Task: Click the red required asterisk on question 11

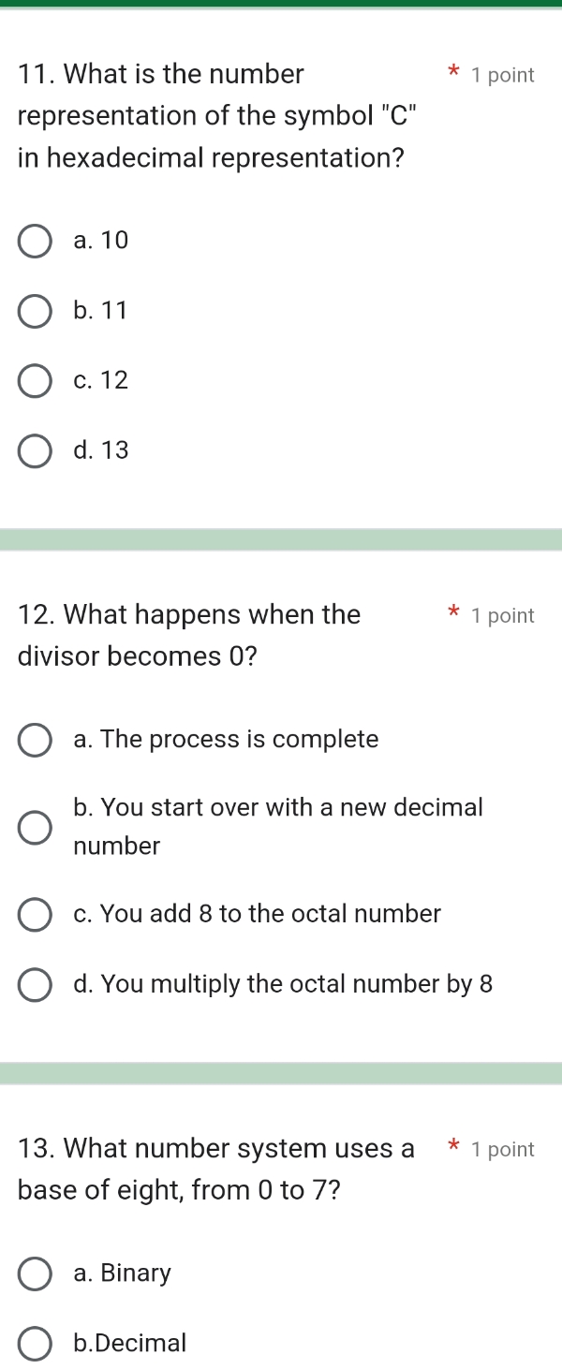Action: 452,73
